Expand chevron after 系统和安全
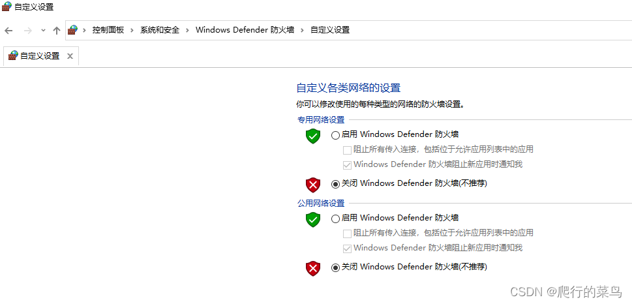This screenshot has width=632, height=304. [x=187, y=30]
